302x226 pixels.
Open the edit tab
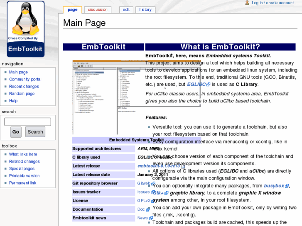coord(126,10)
